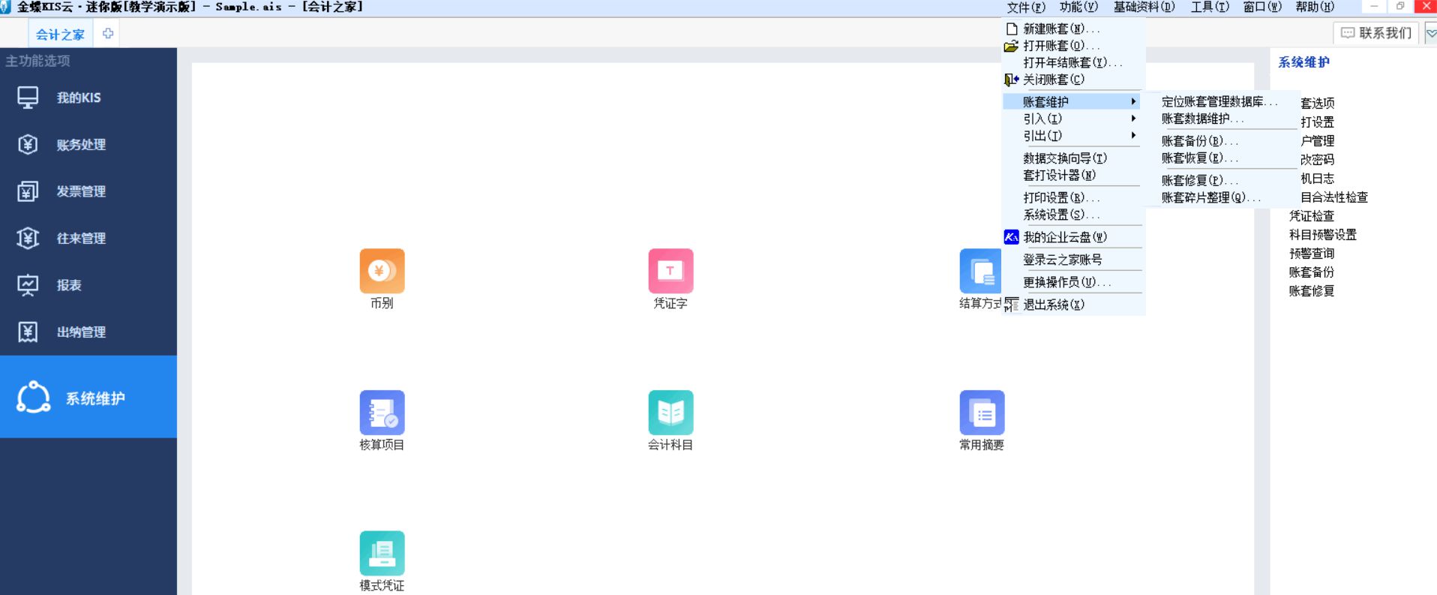Open the 结算方式 settlement icon
This screenshot has height=595, width=1437.
click(981, 271)
